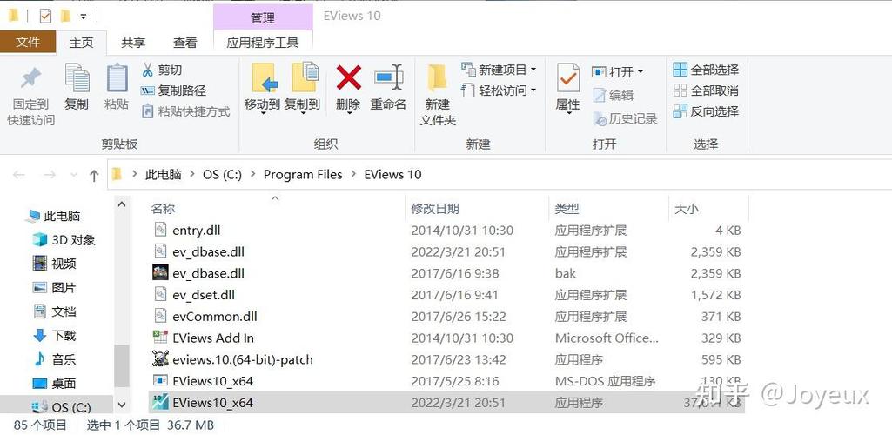Select 此电脑 in the navigation pane
This screenshot has height=435, width=892.
pyautogui.click(x=54, y=216)
